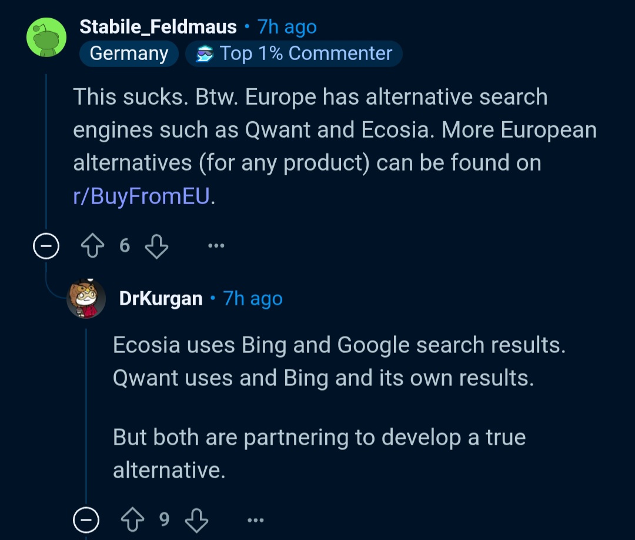
Task: Open Stabile_Feldmaus's green avatar
Action: tap(46, 37)
